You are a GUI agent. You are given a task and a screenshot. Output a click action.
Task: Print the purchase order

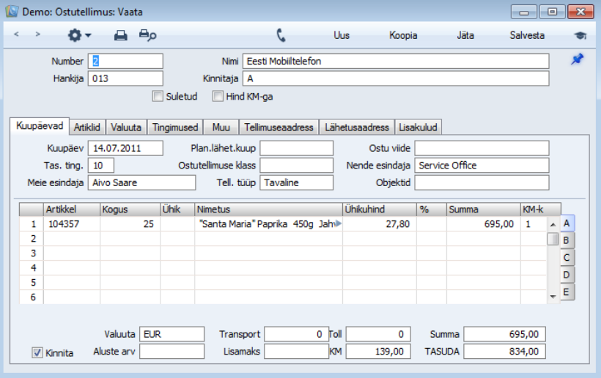pyautogui.click(x=121, y=35)
